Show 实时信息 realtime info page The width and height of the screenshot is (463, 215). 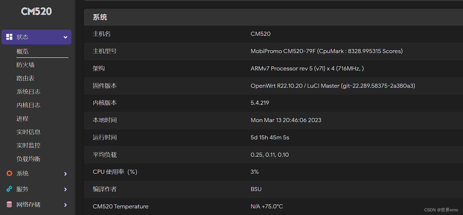coord(28,132)
